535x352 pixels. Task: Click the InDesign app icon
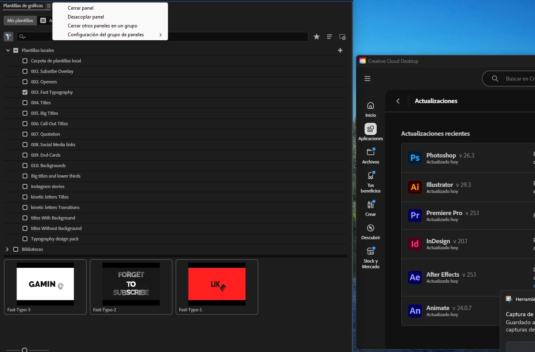point(415,244)
